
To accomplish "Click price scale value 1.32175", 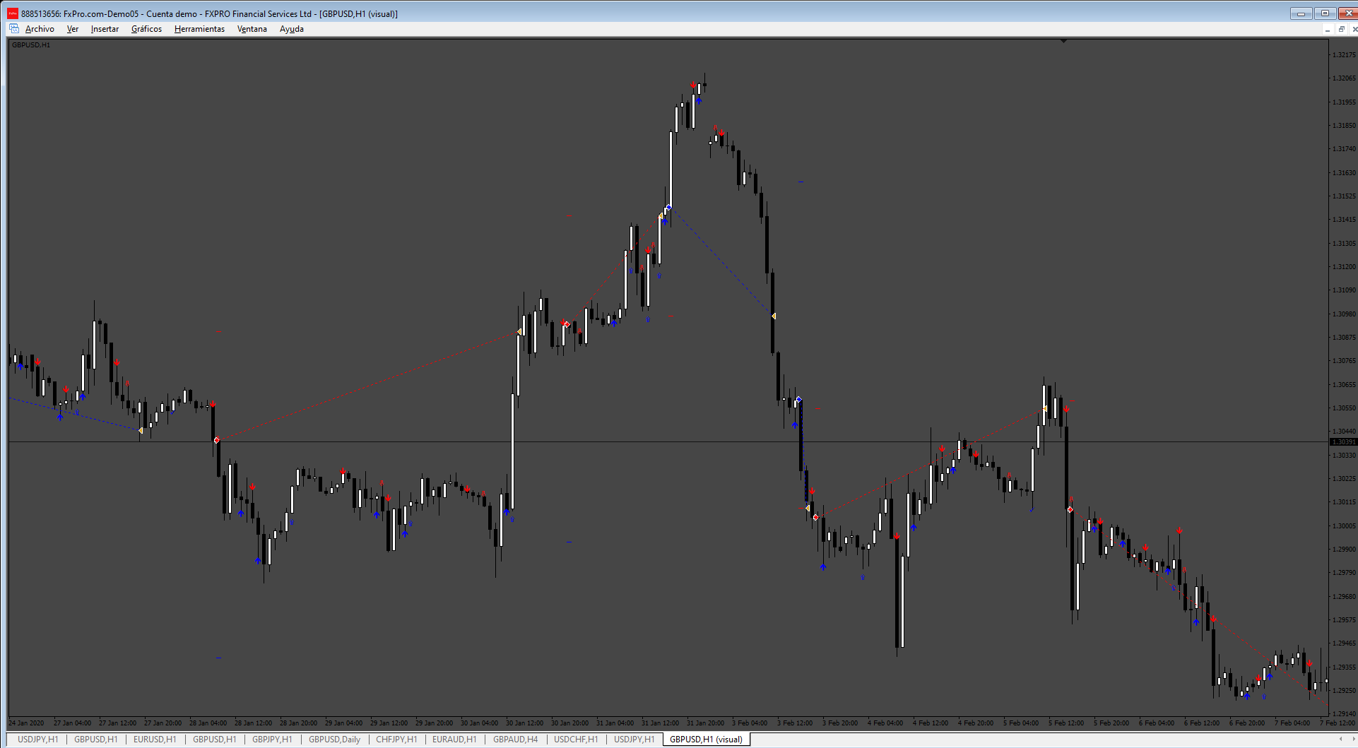I will (1344, 55).
